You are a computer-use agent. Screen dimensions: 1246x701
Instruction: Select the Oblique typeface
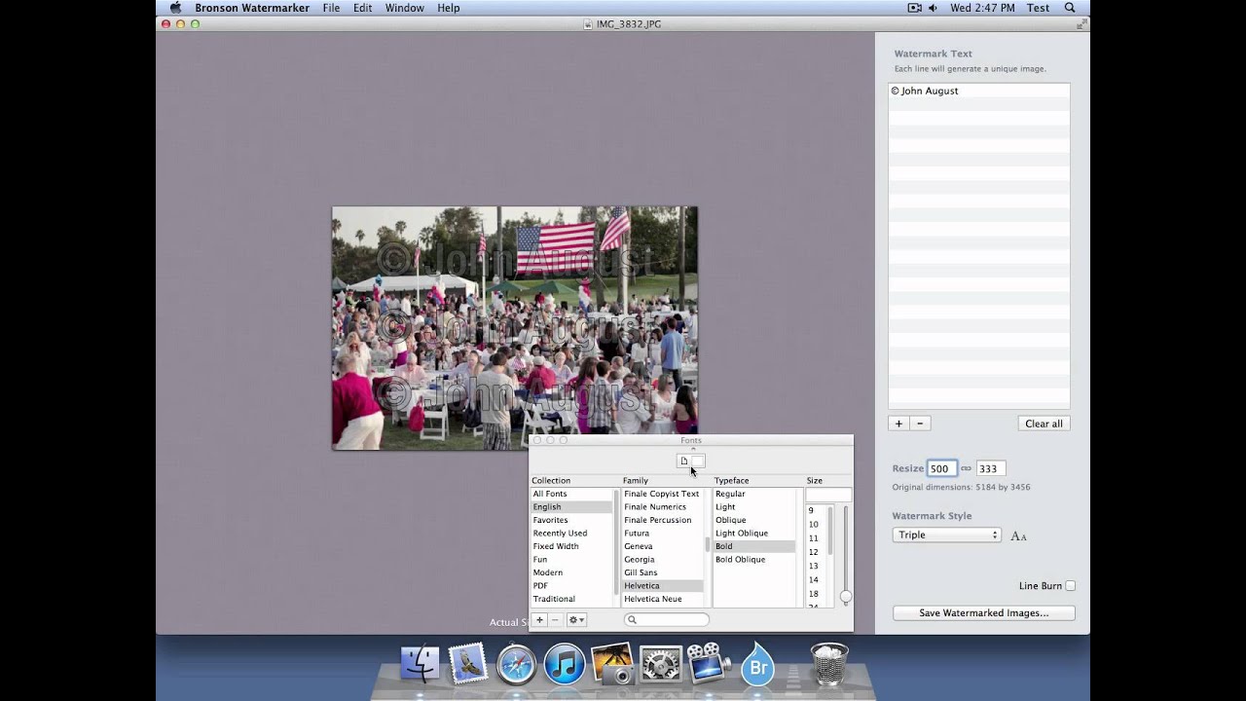[x=754, y=520]
